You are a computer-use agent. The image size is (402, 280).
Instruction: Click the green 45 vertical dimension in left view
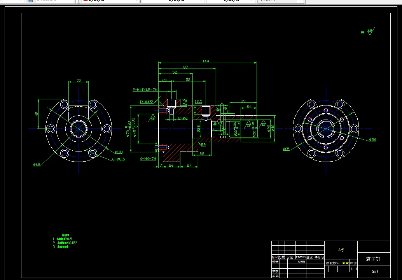tap(37, 113)
